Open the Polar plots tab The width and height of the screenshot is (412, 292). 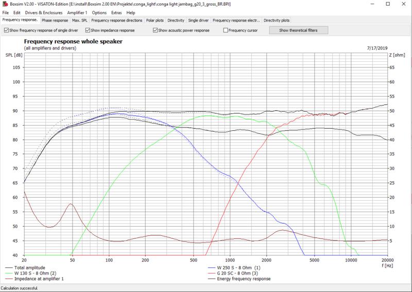click(x=155, y=20)
